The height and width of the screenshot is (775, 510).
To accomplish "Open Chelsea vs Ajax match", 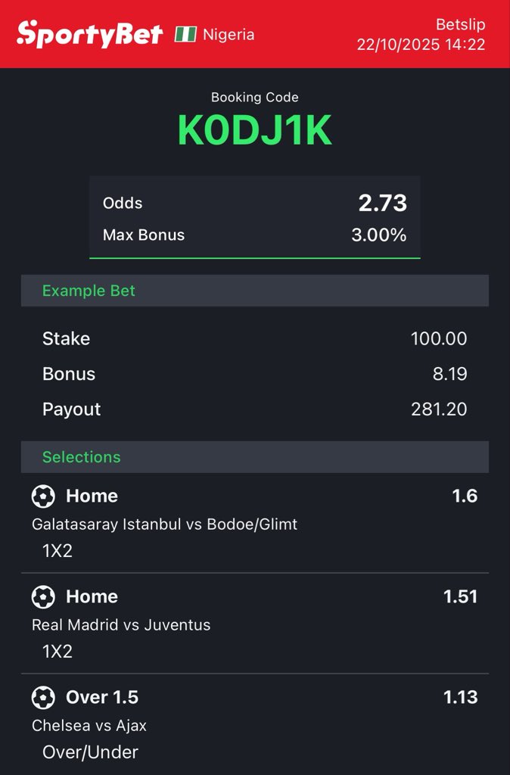I will click(89, 725).
